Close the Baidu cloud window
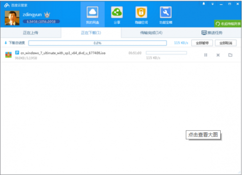This screenshot has height=175, width=242. [x=238, y=4]
